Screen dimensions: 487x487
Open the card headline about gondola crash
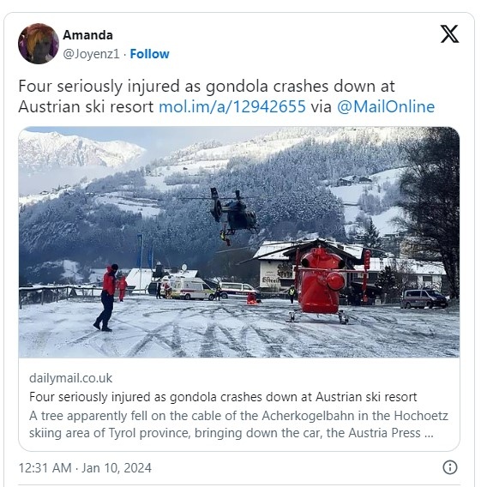coord(223,397)
